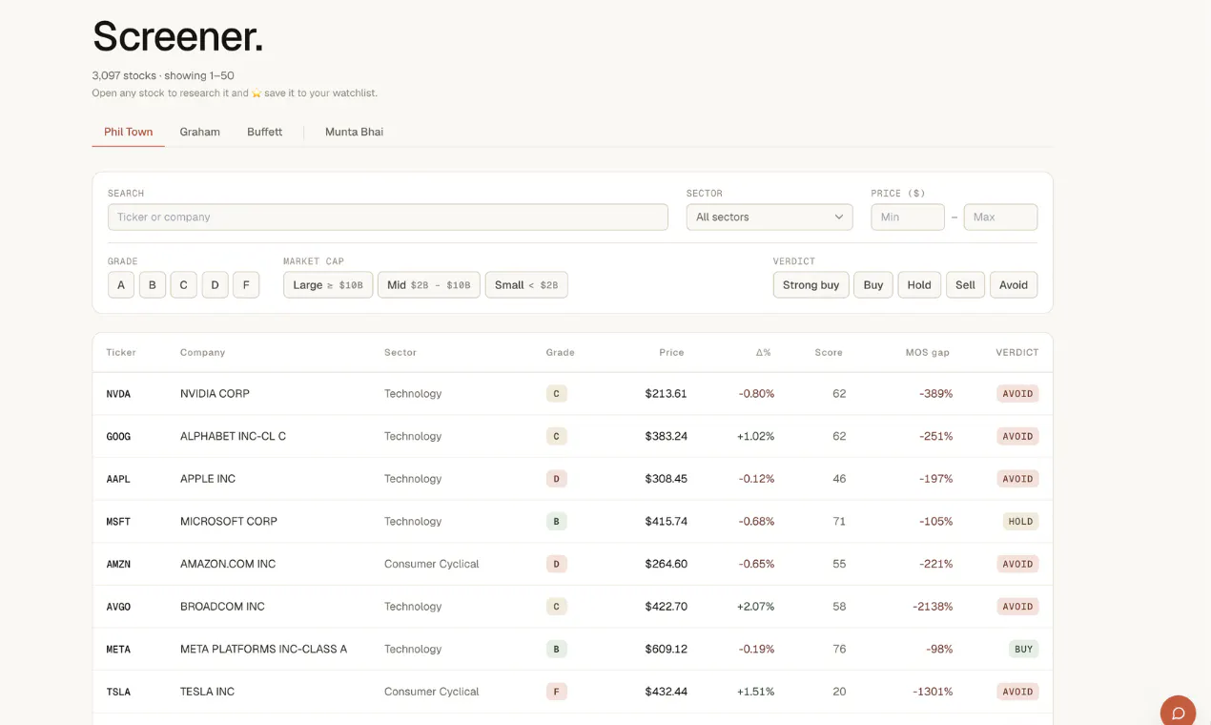The image size is (1211, 725).
Task: Focus the Min price field
Action: (907, 217)
